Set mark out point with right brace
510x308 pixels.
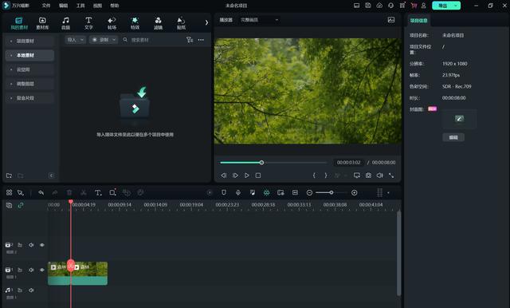coord(326,176)
